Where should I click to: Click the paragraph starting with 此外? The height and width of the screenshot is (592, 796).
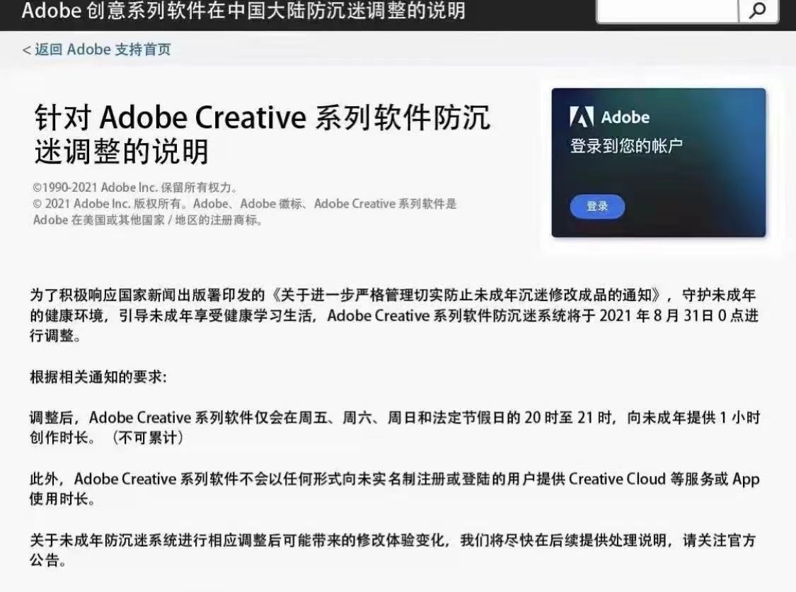[393, 489]
